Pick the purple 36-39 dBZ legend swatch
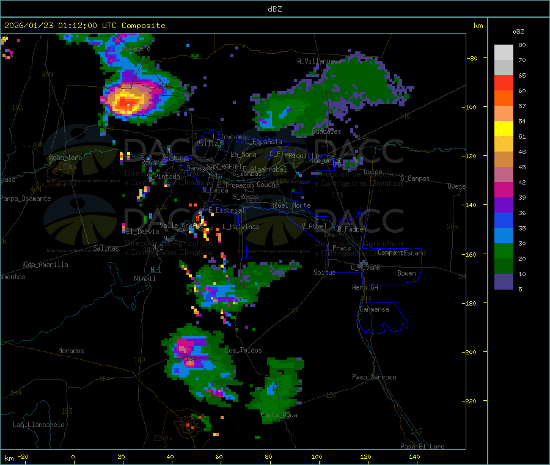Viewport: 550px width, 465px height. (504, 205)
